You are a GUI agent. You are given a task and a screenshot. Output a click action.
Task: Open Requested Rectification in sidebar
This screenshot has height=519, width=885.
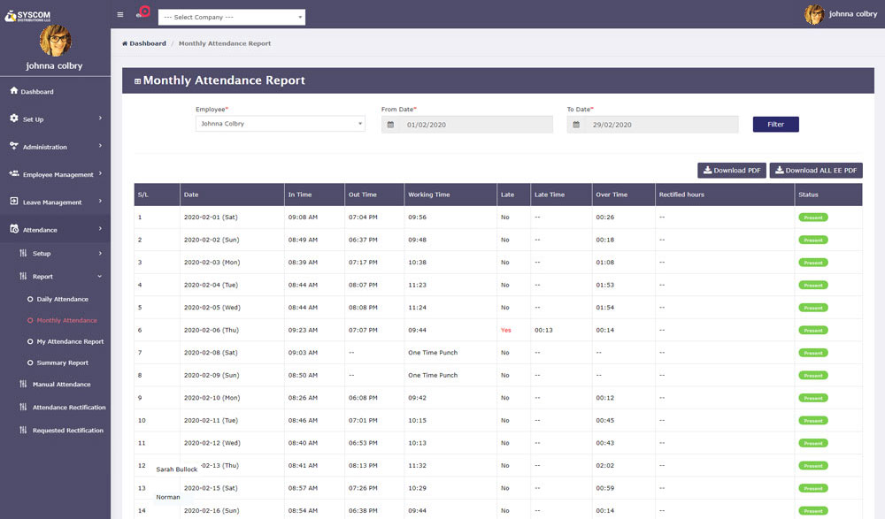click(67, 431)
